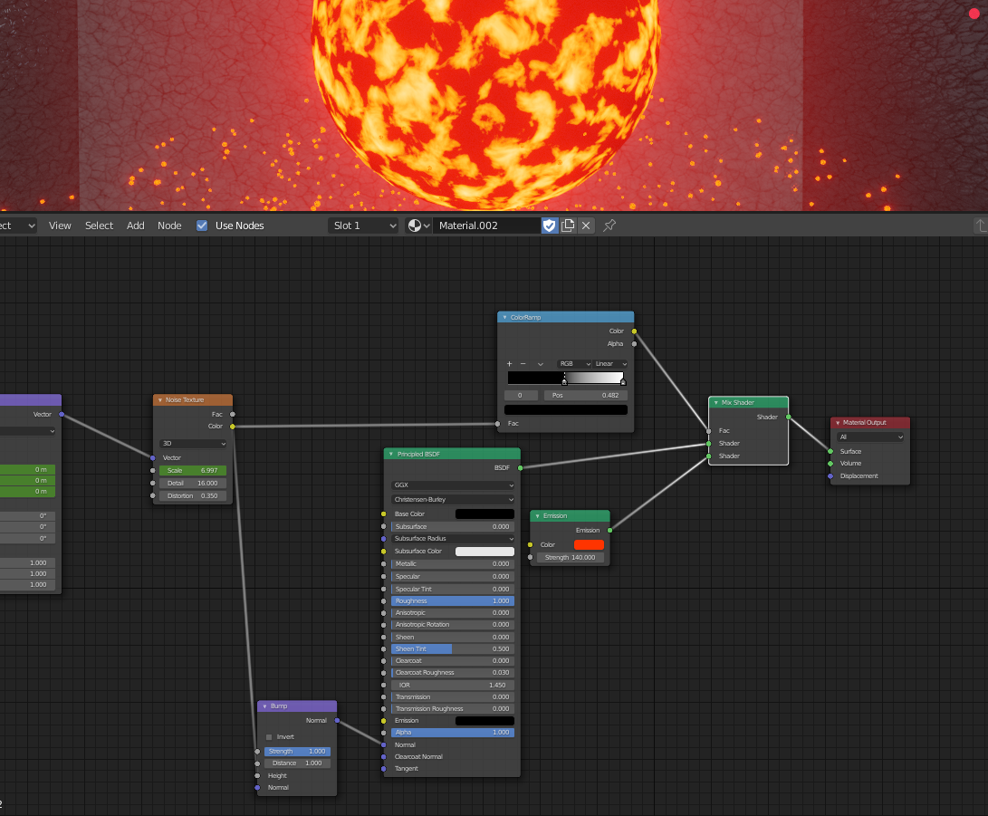Click the orange Emission color swatch
Screen dimensions: 988x816
point(588,544)
